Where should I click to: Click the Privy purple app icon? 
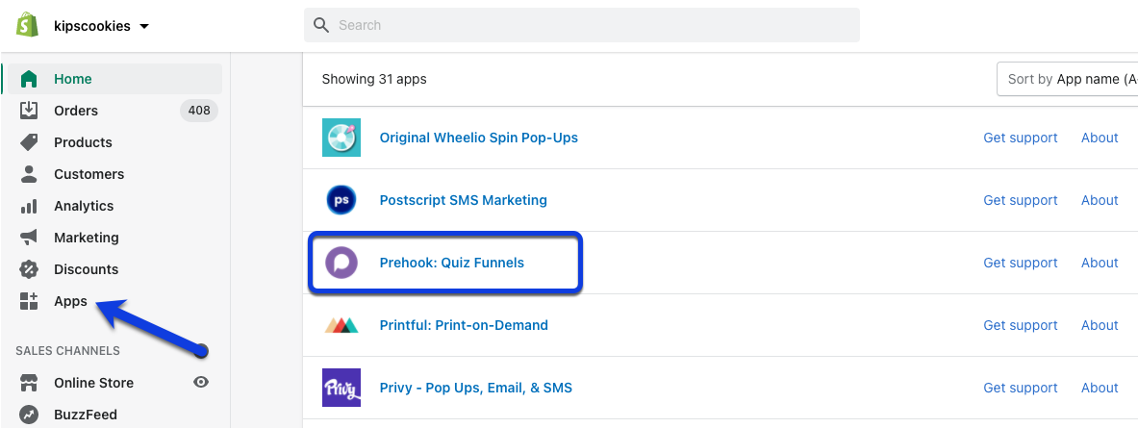(x=341, y=388)
